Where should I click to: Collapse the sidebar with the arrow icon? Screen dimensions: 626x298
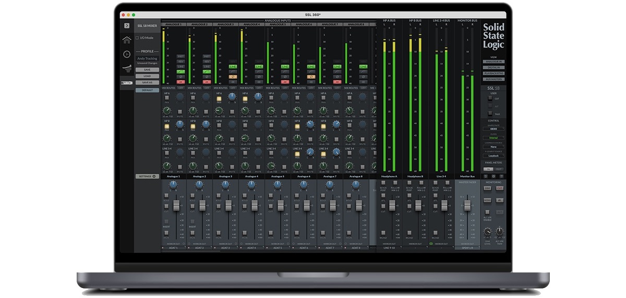click(x=126, y=25)
